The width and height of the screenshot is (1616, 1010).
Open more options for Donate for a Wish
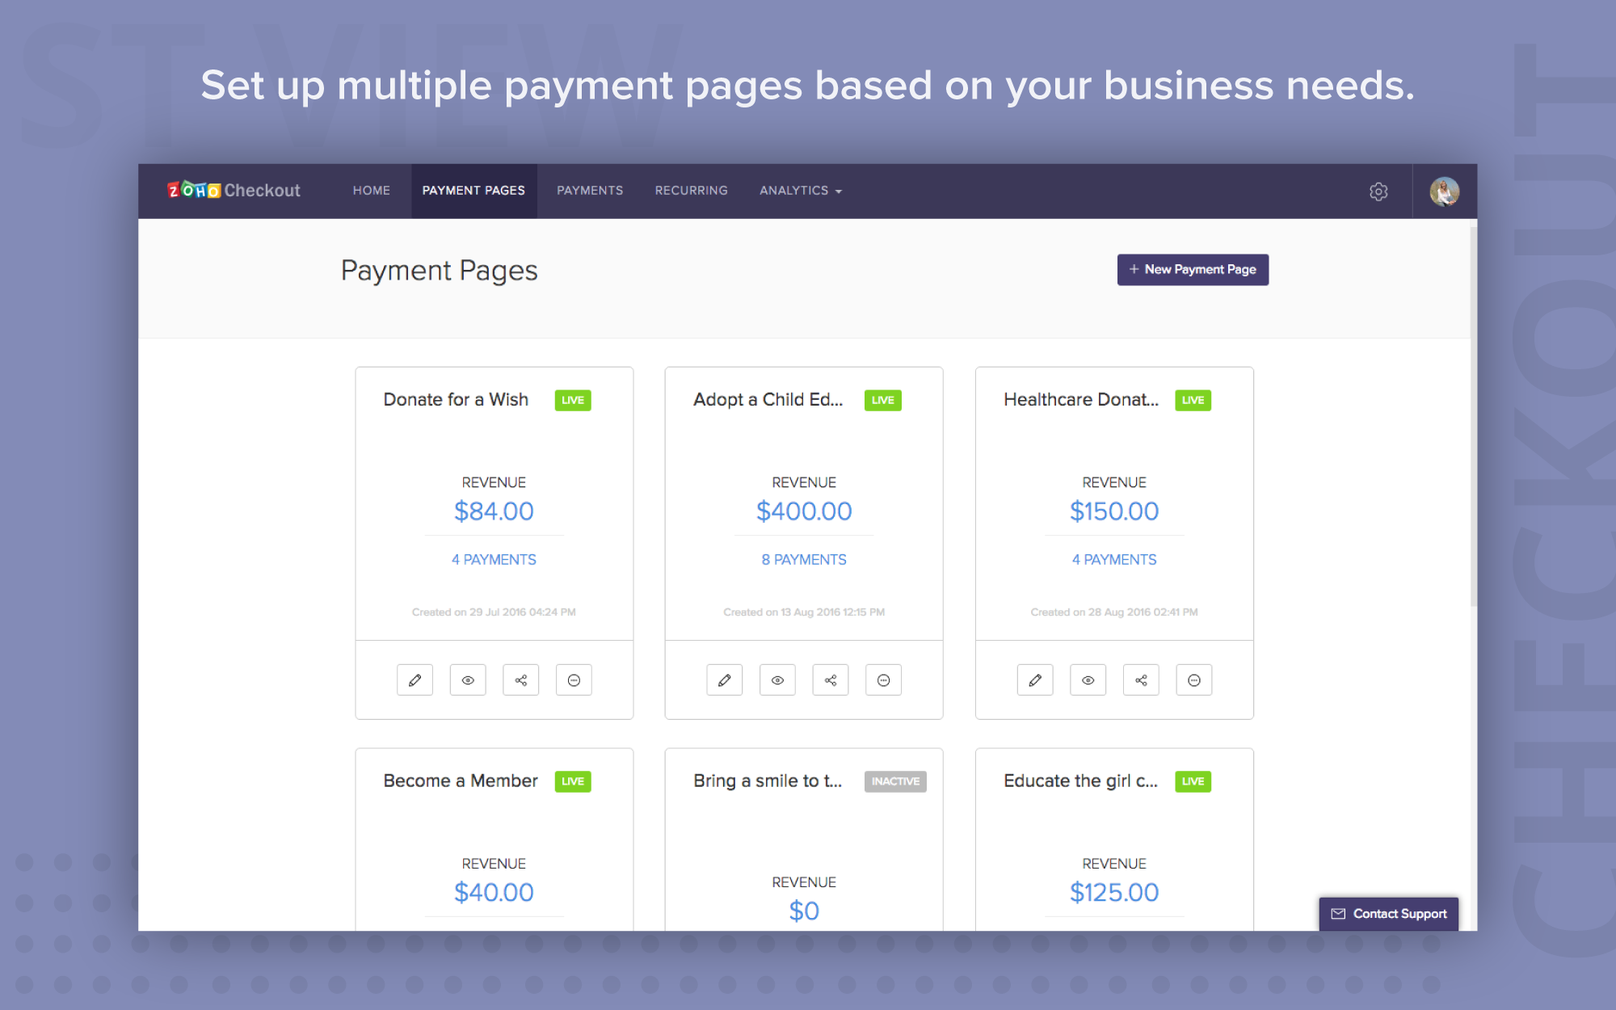[x=574, y=680]
